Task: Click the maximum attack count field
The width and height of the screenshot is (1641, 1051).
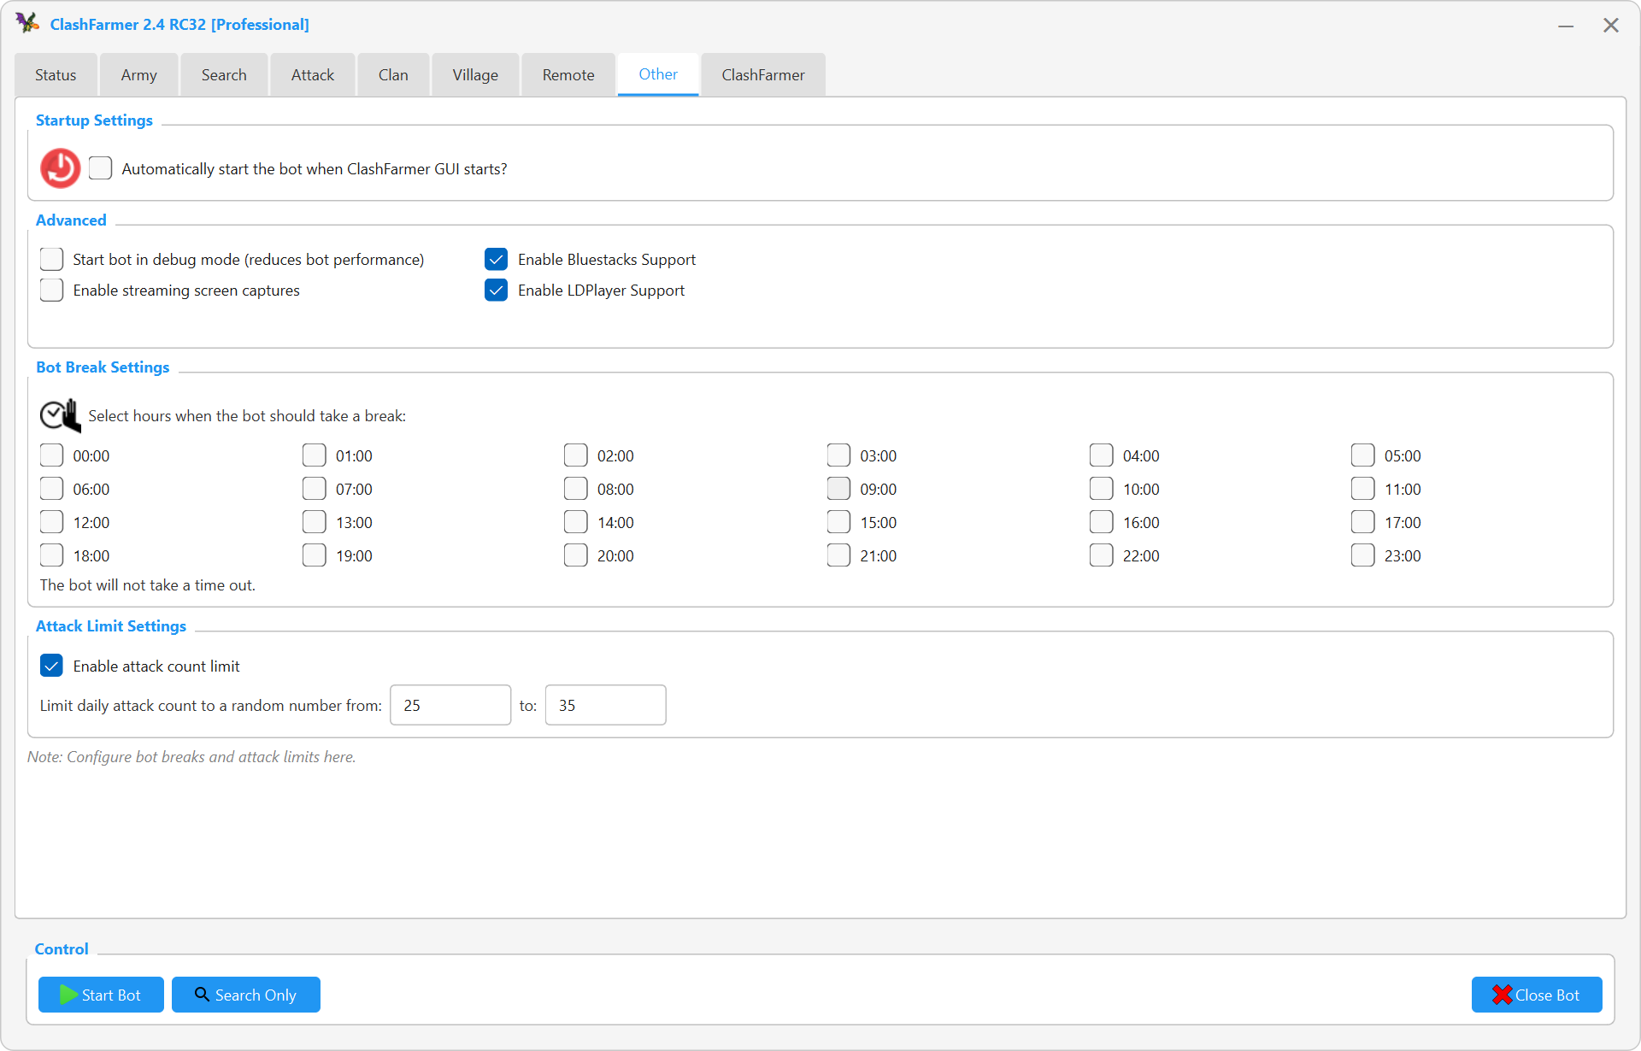Action: 605,705
